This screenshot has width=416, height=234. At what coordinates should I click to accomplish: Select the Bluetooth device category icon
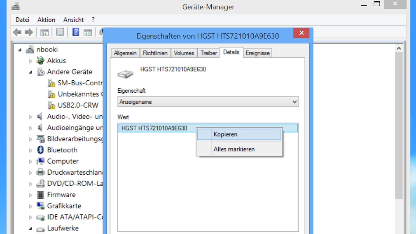[40, 150]
